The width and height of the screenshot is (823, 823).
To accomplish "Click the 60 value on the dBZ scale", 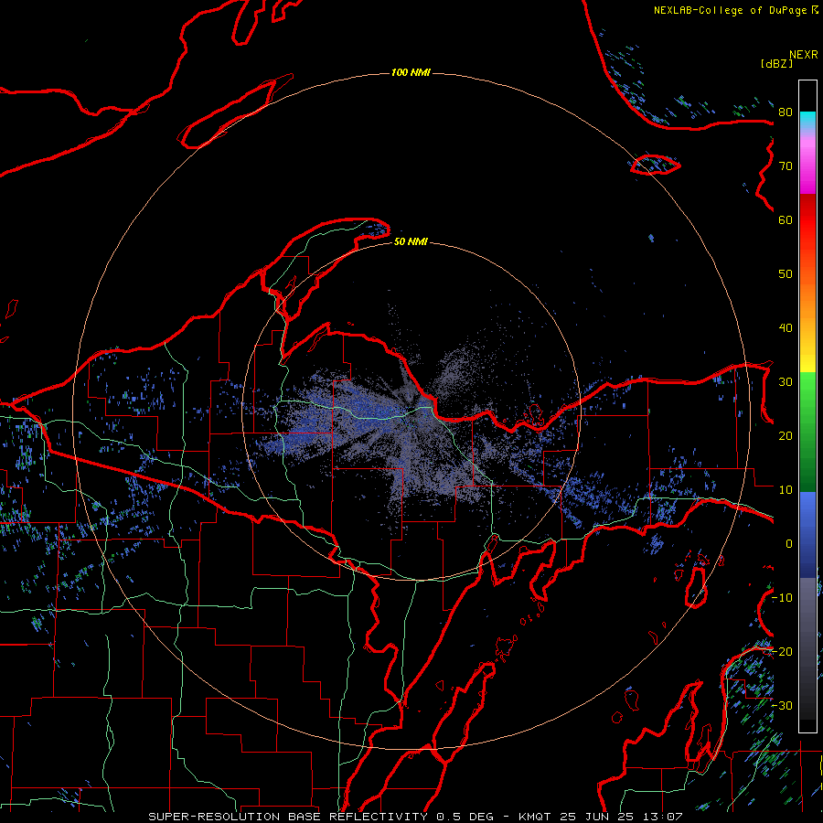I will (786, 219).
